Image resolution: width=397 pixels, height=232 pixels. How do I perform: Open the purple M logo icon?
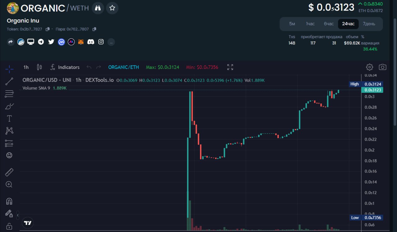tap(71, 42)
